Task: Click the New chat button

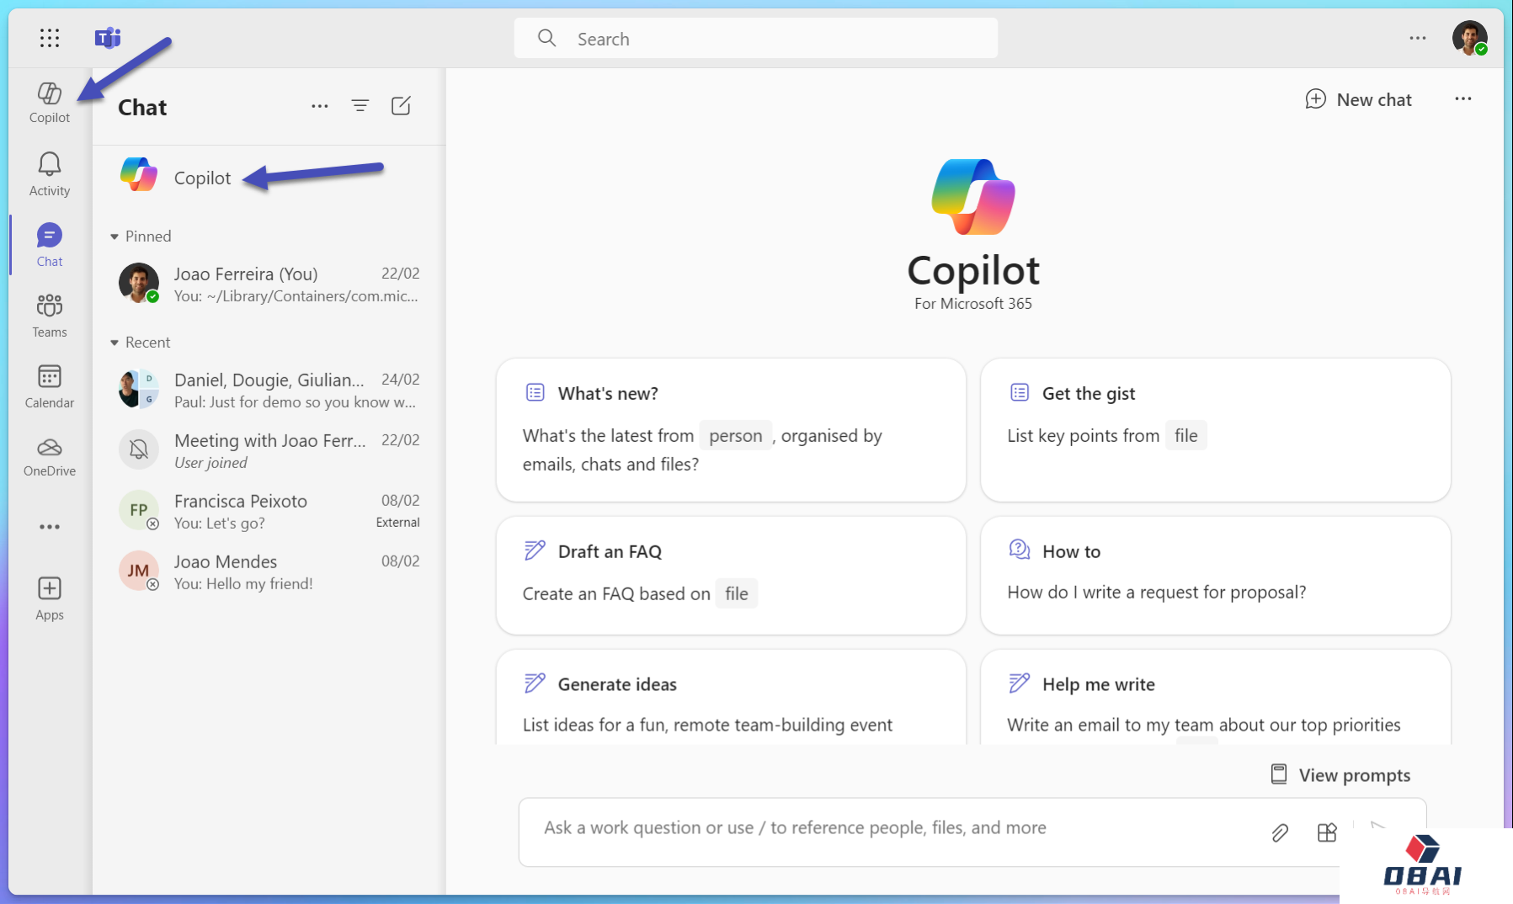Action: pos(1358,99)
